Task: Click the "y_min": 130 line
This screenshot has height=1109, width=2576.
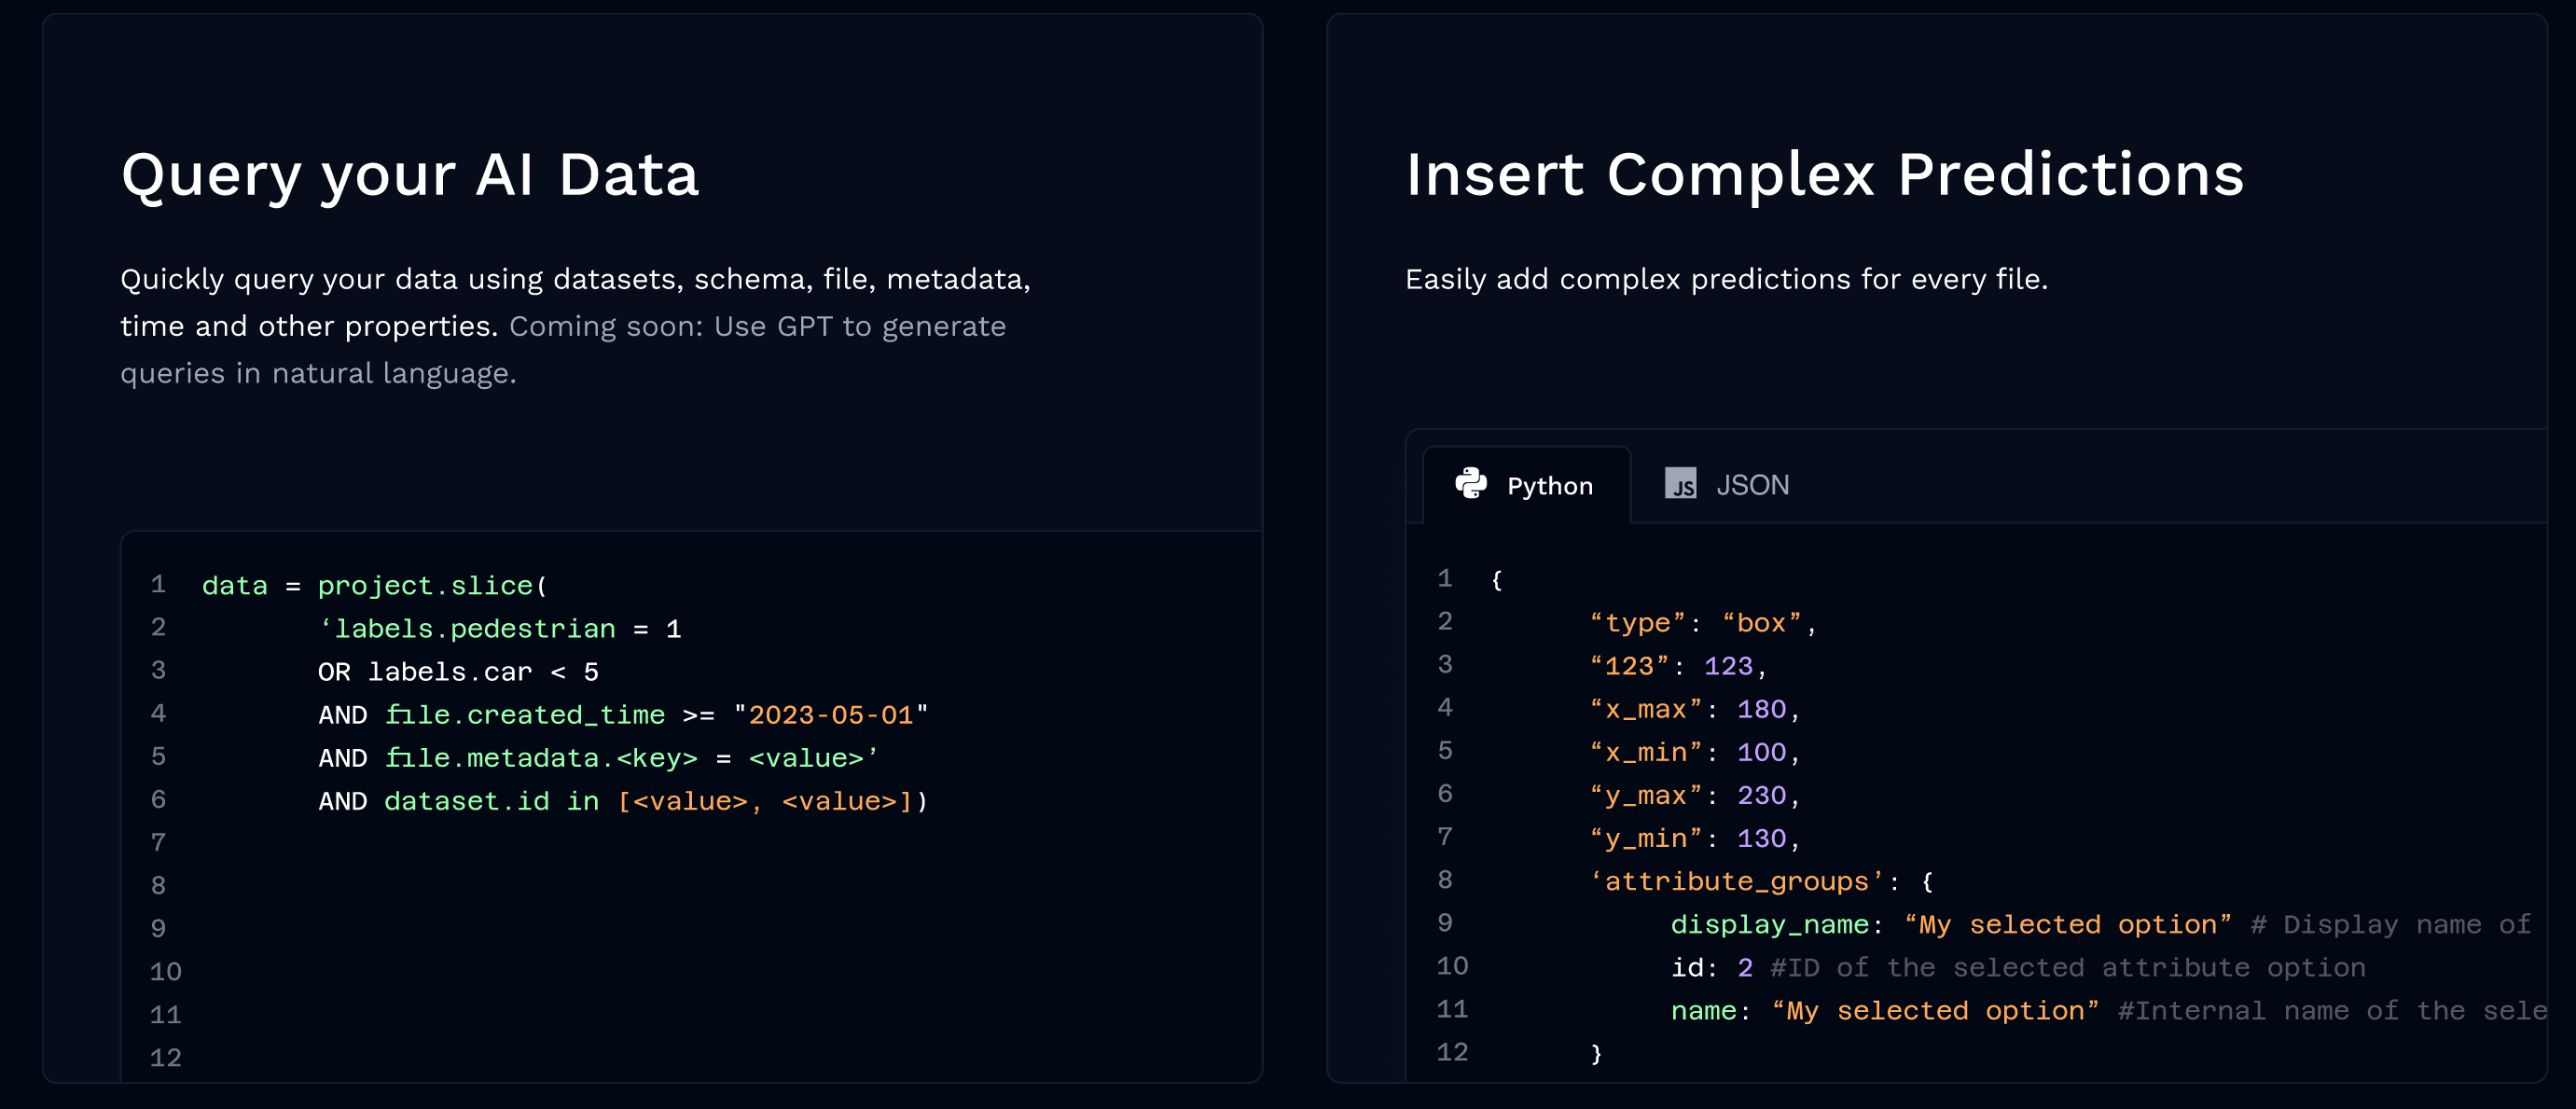Action: (1694, 838)
